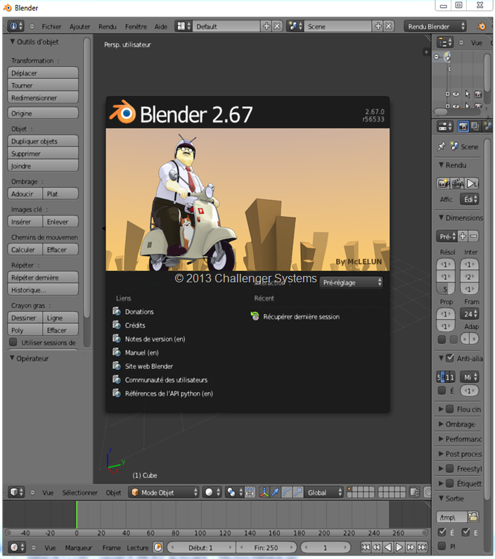Image resolution: width=495 pixels, height=559 pixels.
Task: Enable the Flou cin checkbox
Action: [450, 409]
